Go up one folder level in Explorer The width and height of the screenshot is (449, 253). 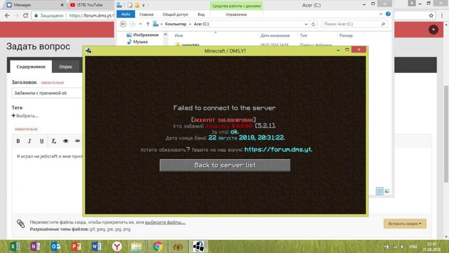(148, 24)
